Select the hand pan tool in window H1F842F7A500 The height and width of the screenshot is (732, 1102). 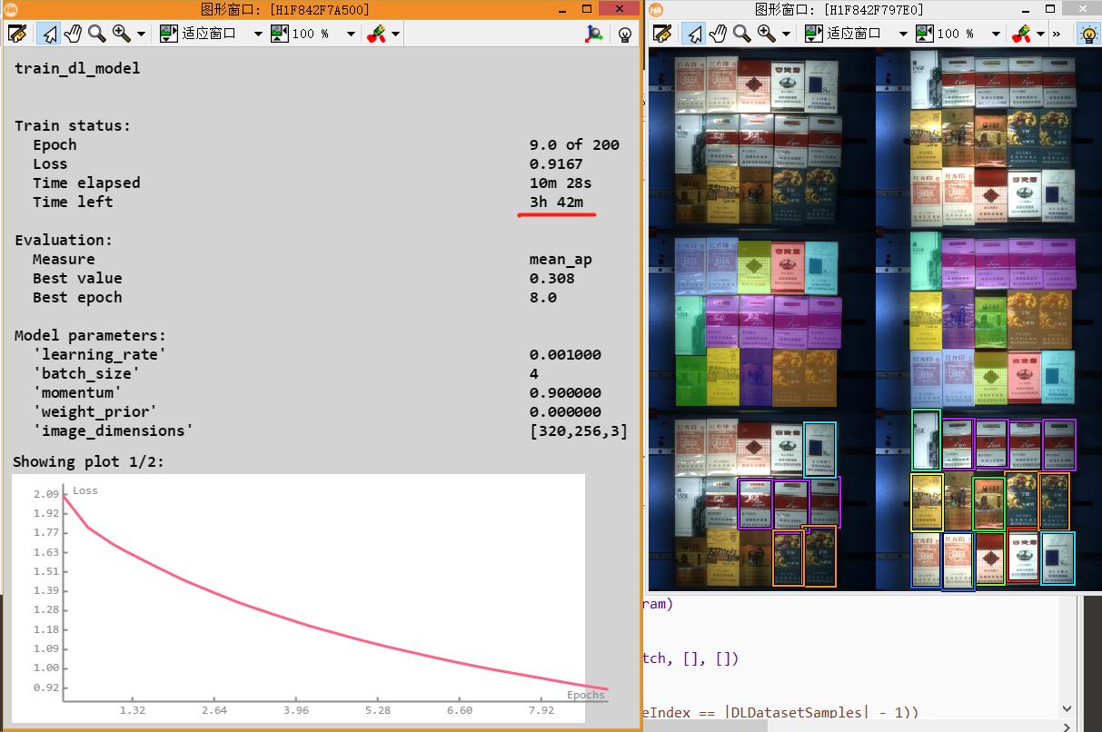click(73, 34)
